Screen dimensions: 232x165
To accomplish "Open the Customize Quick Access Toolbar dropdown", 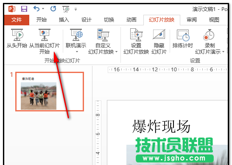I will click(x=76, y=9).
